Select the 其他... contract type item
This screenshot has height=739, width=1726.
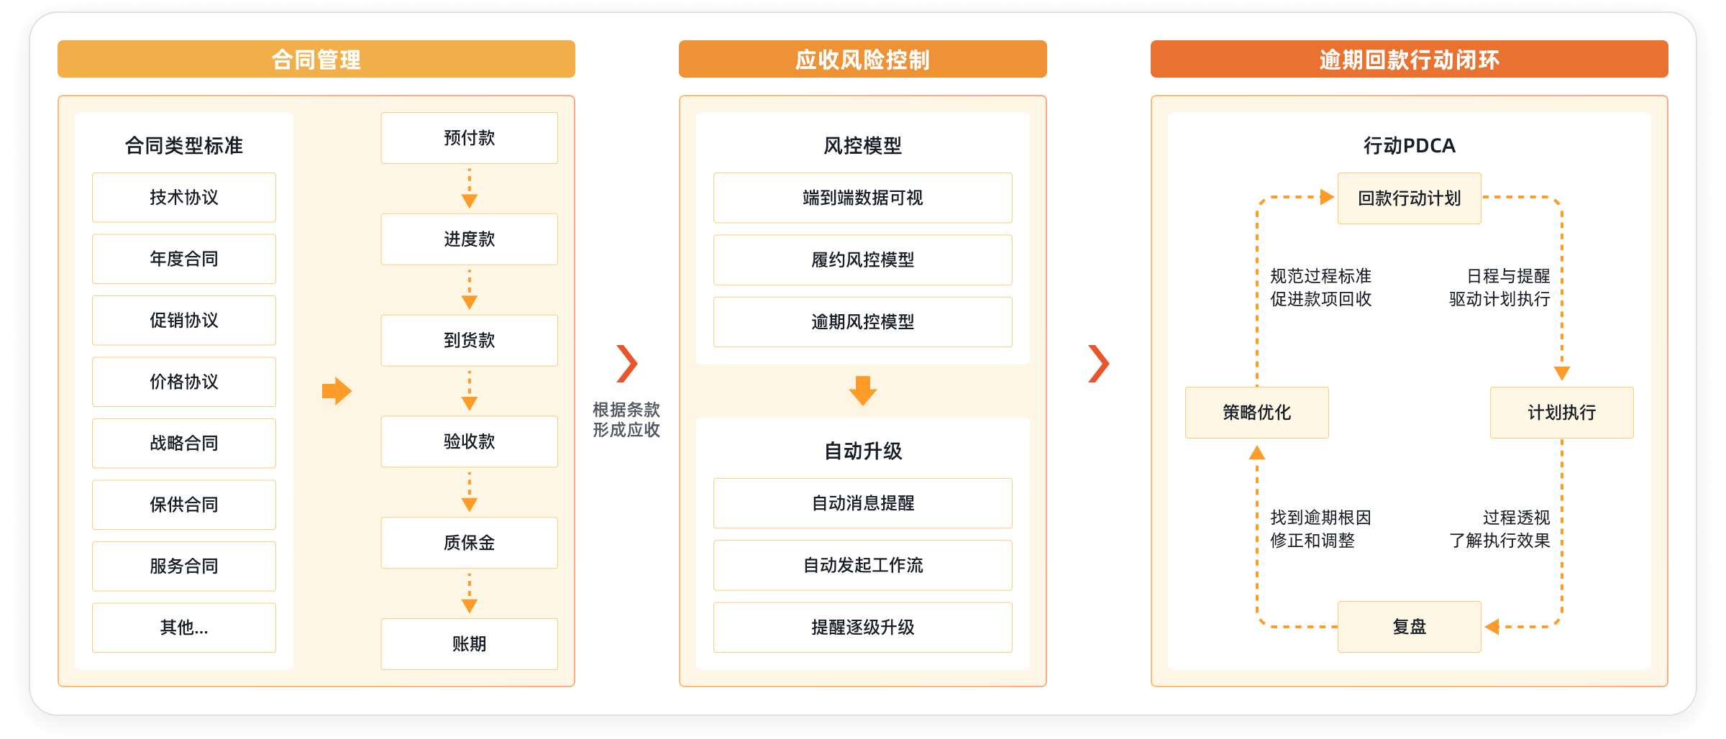pyautogui.click(x=184, y=628)
